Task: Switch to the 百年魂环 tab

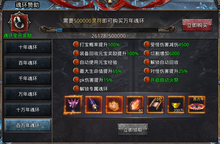Action: tap(28, 63)
